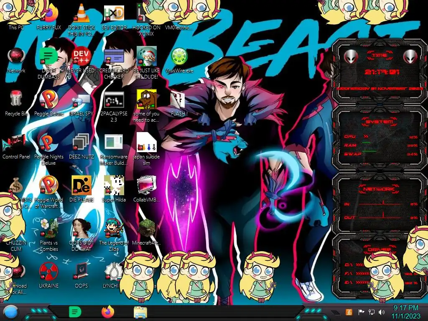Open the VLC cone desktop shortcut

82,13
